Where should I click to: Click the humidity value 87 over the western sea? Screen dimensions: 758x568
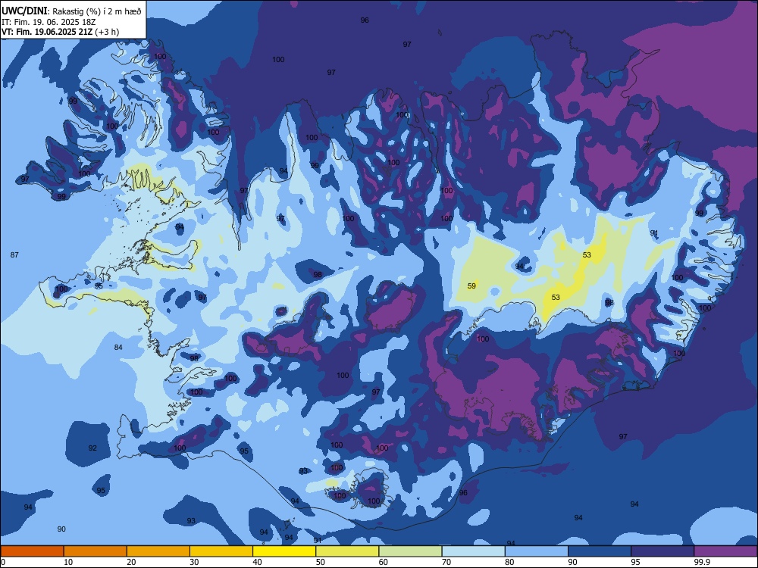point(14,254)
